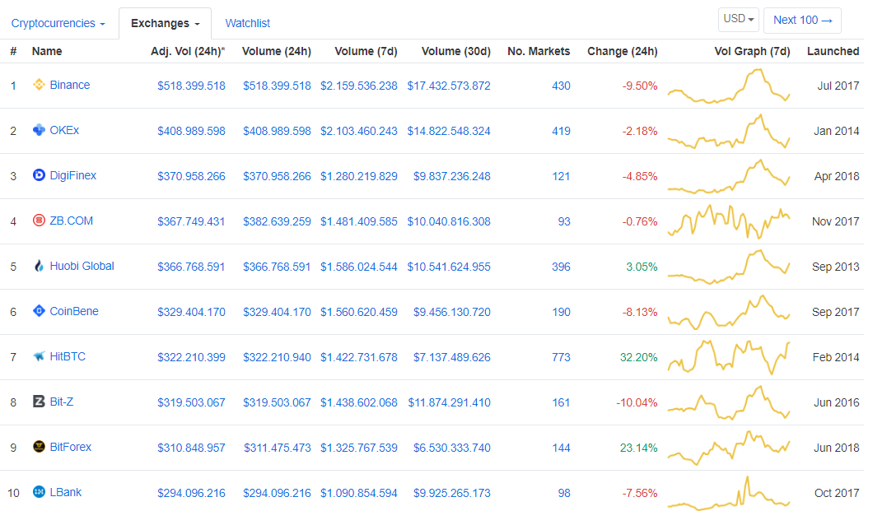Screen dimensions: 873x511
Task: Click the LBank exchange logo icon
Action: (x=39, y=492)
